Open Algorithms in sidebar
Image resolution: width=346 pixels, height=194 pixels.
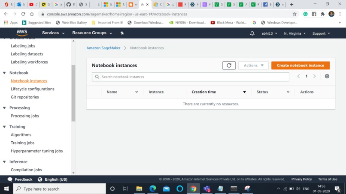[21, 135]
